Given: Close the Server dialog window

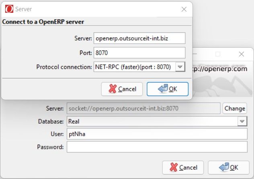Looking at the screenshot, I should [184, 9].
